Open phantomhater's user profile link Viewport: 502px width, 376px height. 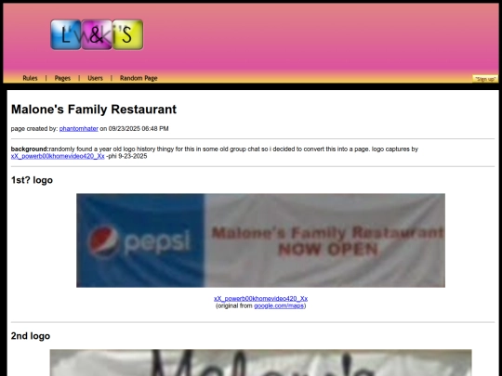point(79,128)
